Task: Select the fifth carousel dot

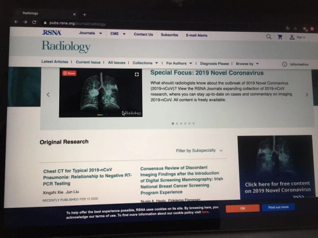Action: (x=189, y=123)
